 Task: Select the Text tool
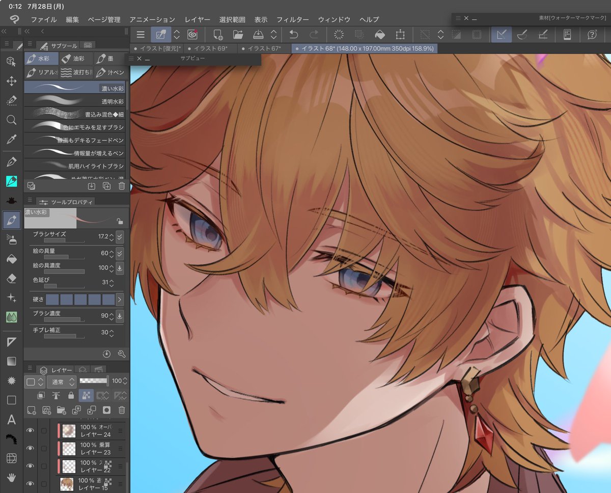[x=11, y=420]
